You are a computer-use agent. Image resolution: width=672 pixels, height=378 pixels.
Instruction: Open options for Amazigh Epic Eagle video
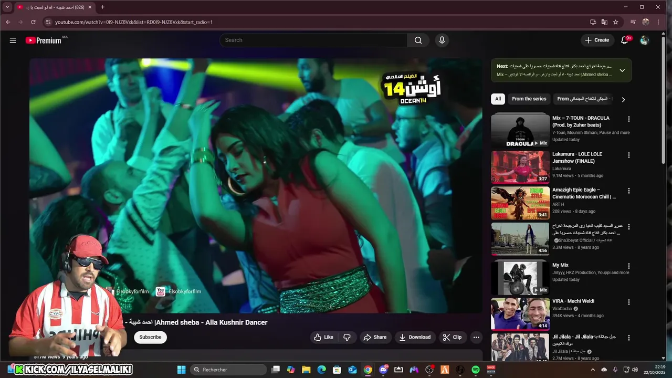(628, 191)
